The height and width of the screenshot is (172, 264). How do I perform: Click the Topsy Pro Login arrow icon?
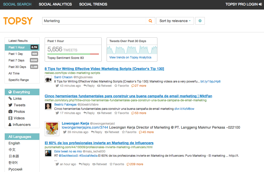tap(260, 4)
